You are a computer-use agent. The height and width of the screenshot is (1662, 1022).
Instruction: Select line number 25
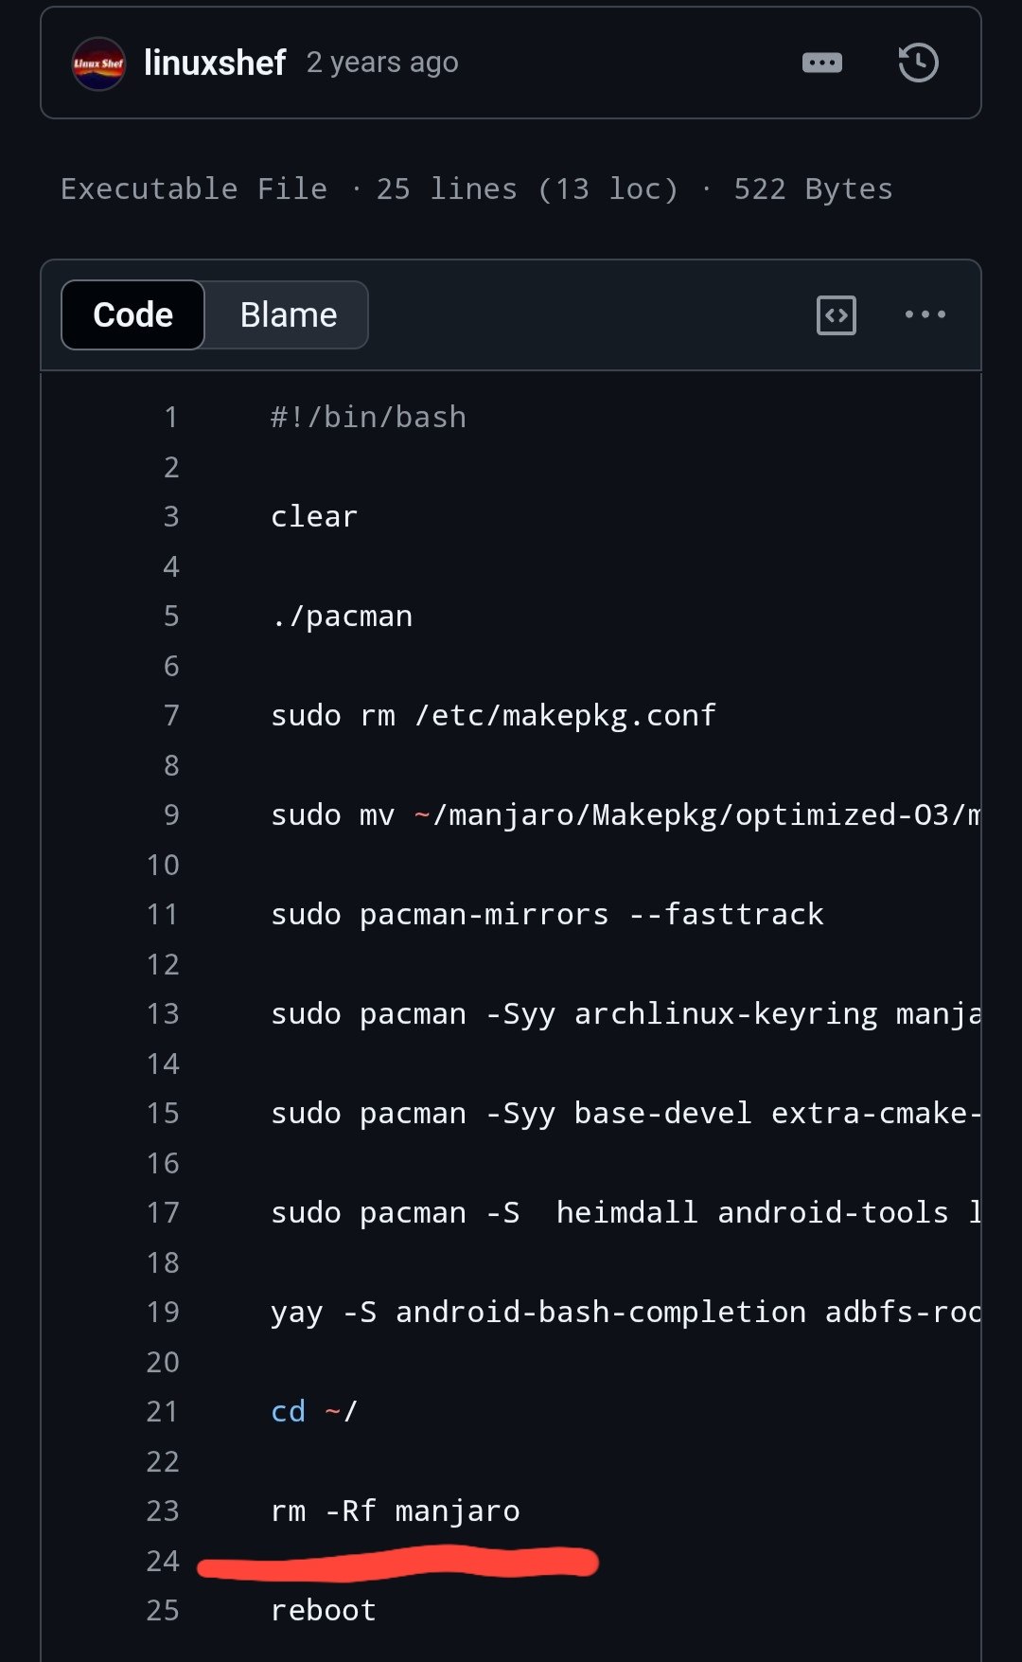coord(163,1610)
